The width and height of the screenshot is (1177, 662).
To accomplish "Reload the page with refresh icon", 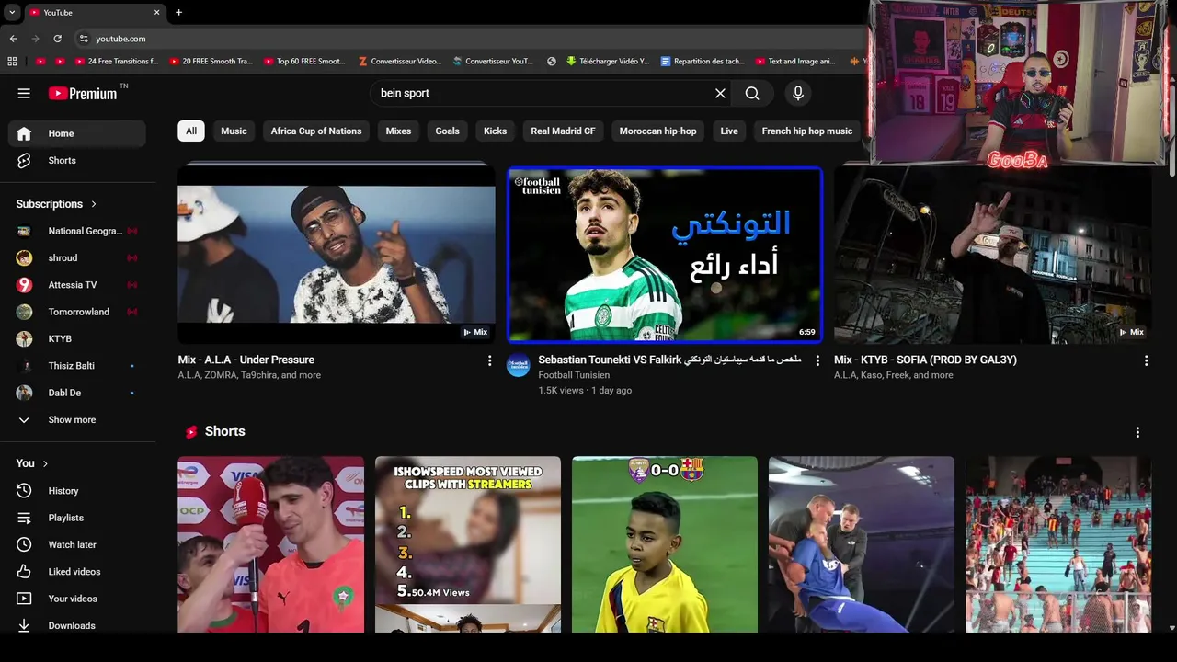I will point(57,39).
